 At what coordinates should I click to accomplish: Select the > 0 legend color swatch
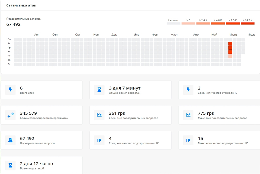(188, 24)
